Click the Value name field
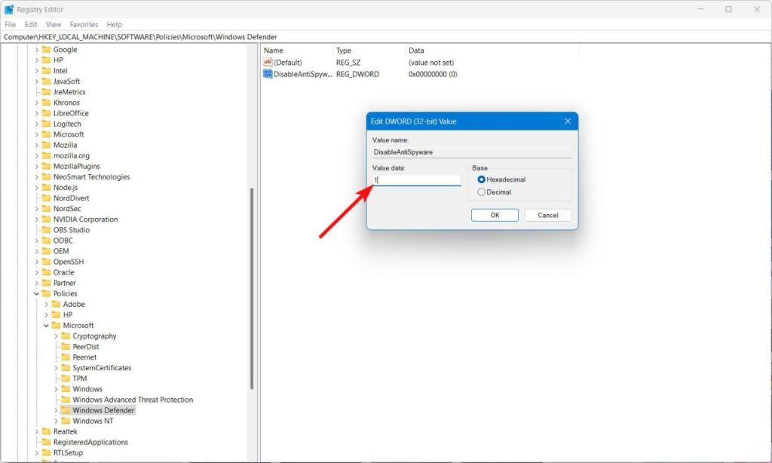The width and height of the screenshot is (772, 463). click(x=472, y=152)
